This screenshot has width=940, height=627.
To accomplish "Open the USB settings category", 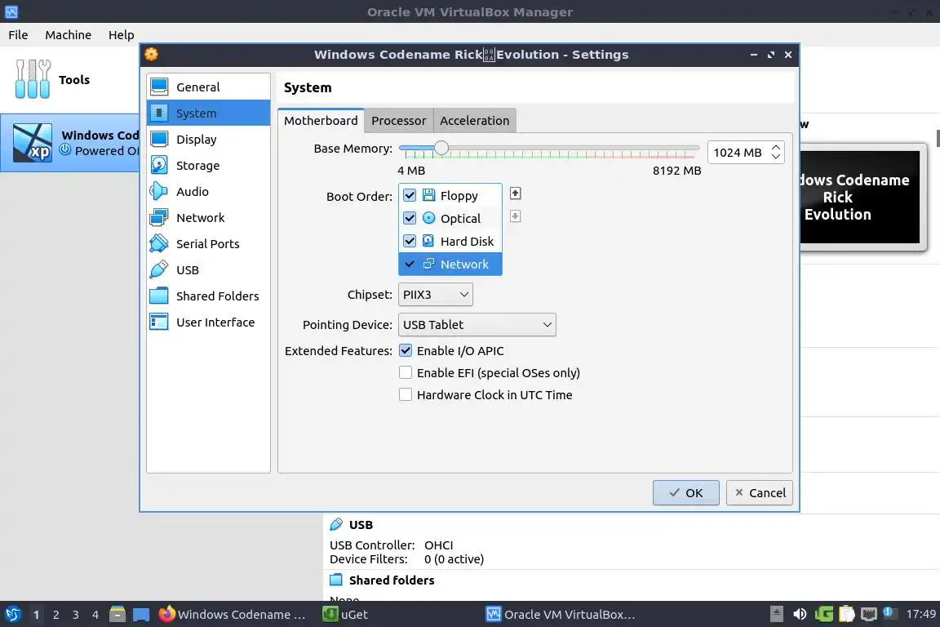I will click(208, 269).
